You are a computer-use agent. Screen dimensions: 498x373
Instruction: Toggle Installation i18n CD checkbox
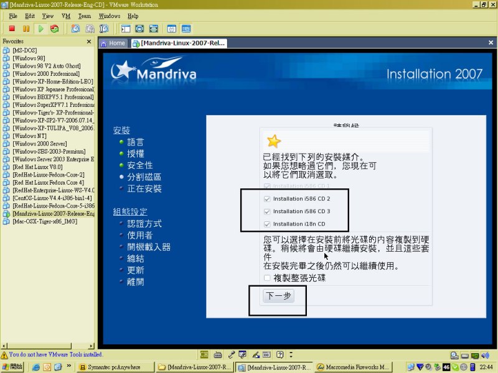pos(267,224)
